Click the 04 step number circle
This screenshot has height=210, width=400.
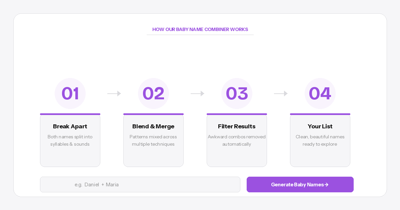click(x=320, y=93)
